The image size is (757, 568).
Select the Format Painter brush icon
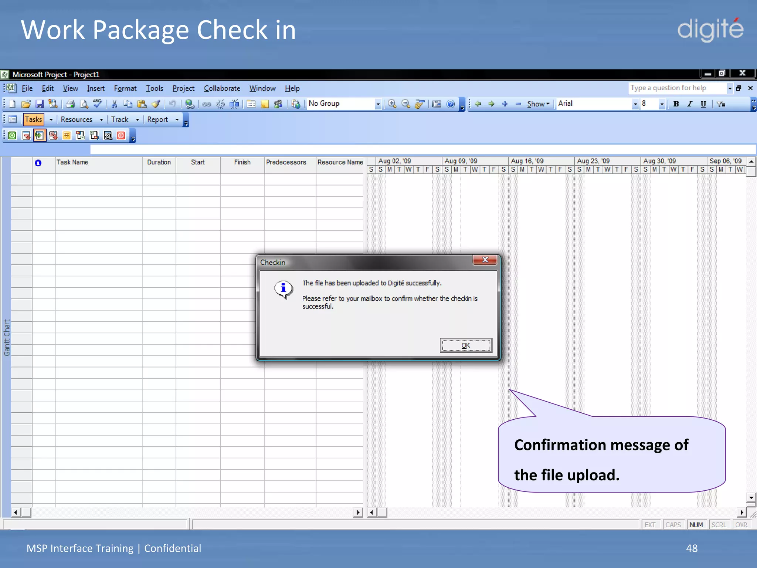pyautogui.click(x=156, y=104)
